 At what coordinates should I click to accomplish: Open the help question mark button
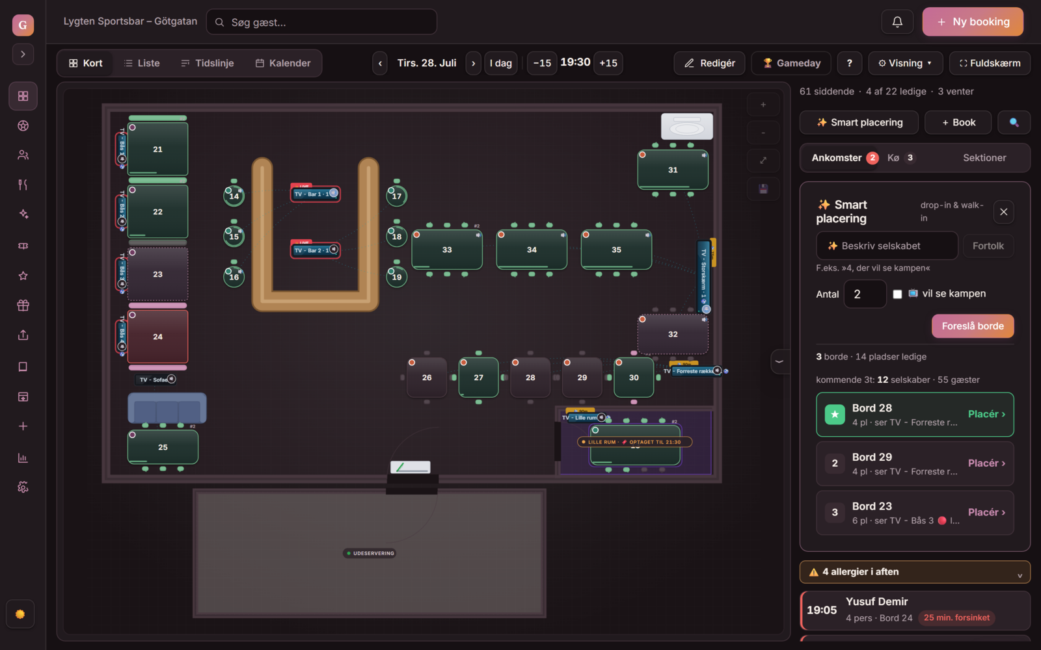[849, 63]
